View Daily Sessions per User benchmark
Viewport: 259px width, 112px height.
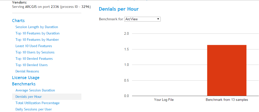(34, 109)
